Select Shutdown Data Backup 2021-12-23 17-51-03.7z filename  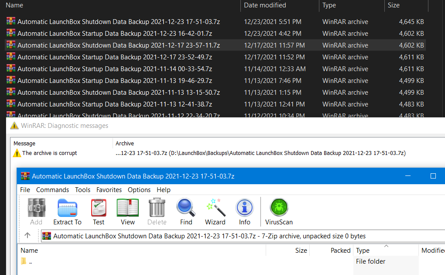(119, 21)
